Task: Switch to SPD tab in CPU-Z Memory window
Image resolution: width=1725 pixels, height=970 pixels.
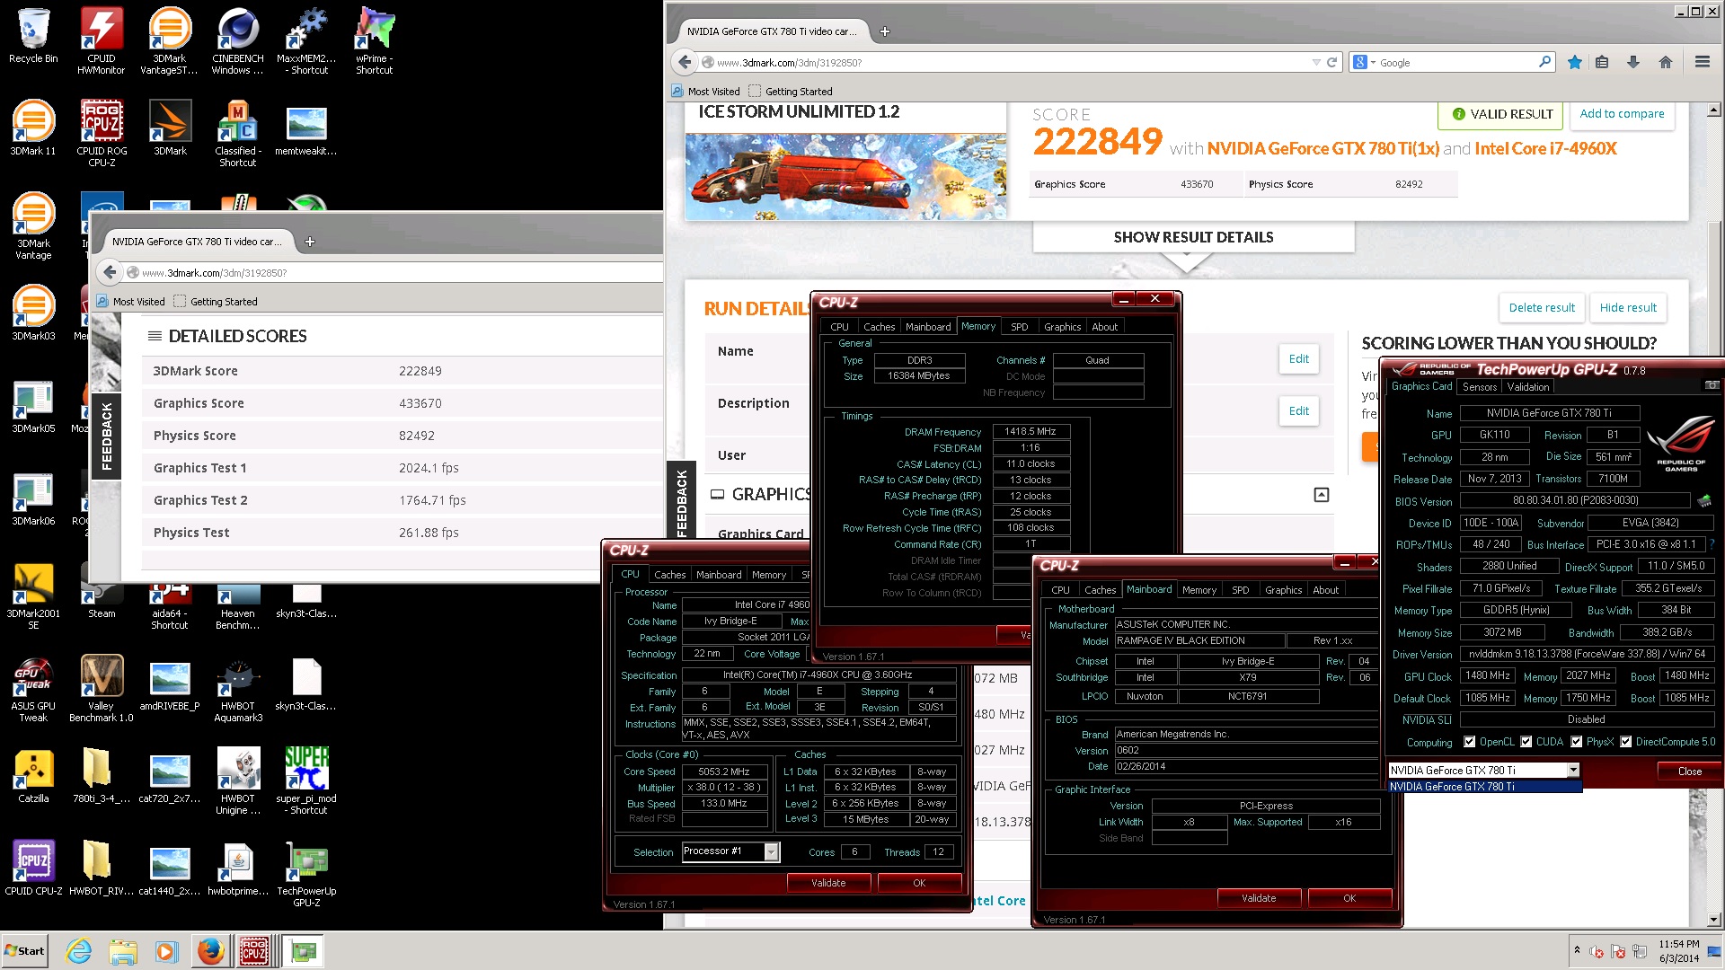Action: point(1019,327)
